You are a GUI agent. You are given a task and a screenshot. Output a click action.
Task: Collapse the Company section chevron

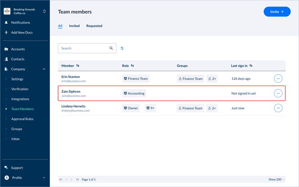coord(44,69)
